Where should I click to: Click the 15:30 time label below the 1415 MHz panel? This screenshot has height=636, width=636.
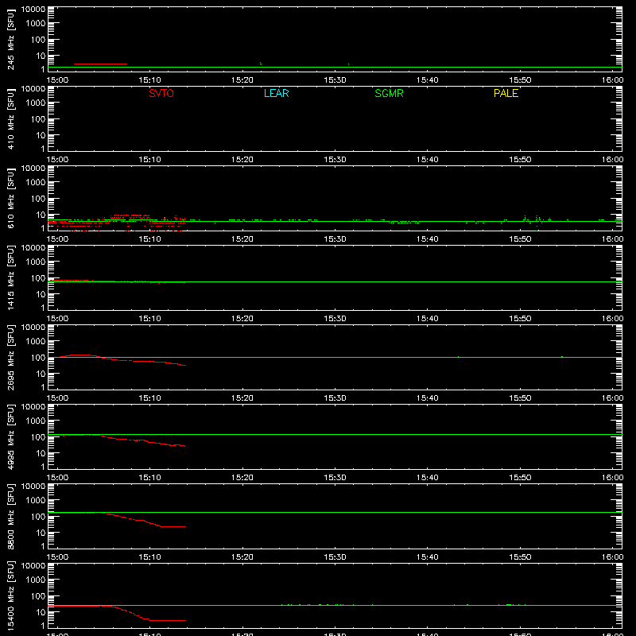pyautogui.click(x=335, y=319)
